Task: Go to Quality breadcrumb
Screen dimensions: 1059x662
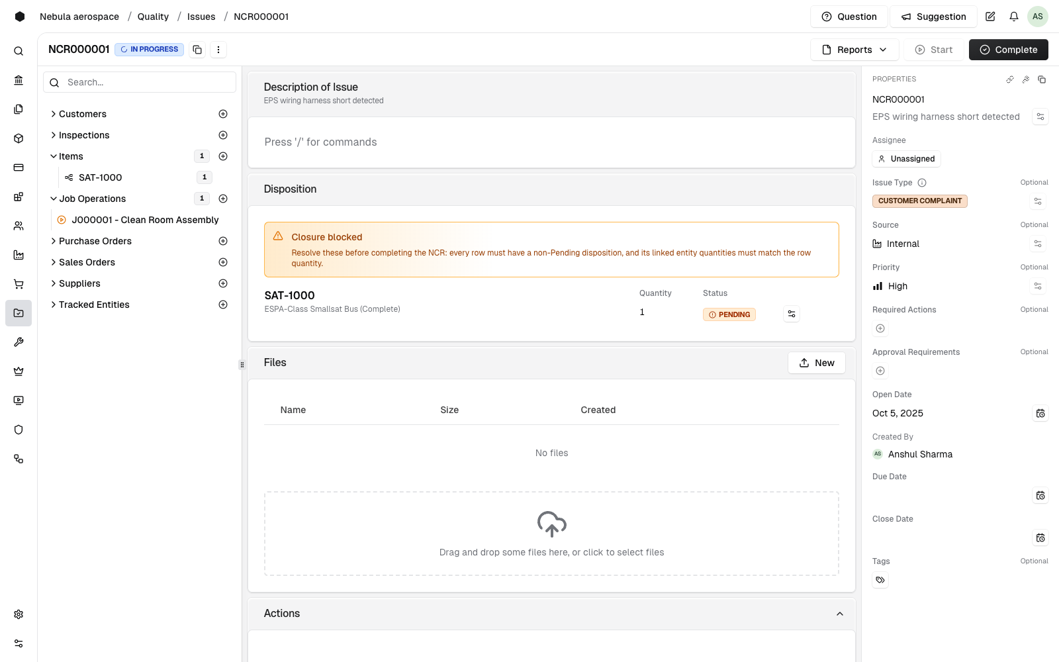Action: click(153, 17)
